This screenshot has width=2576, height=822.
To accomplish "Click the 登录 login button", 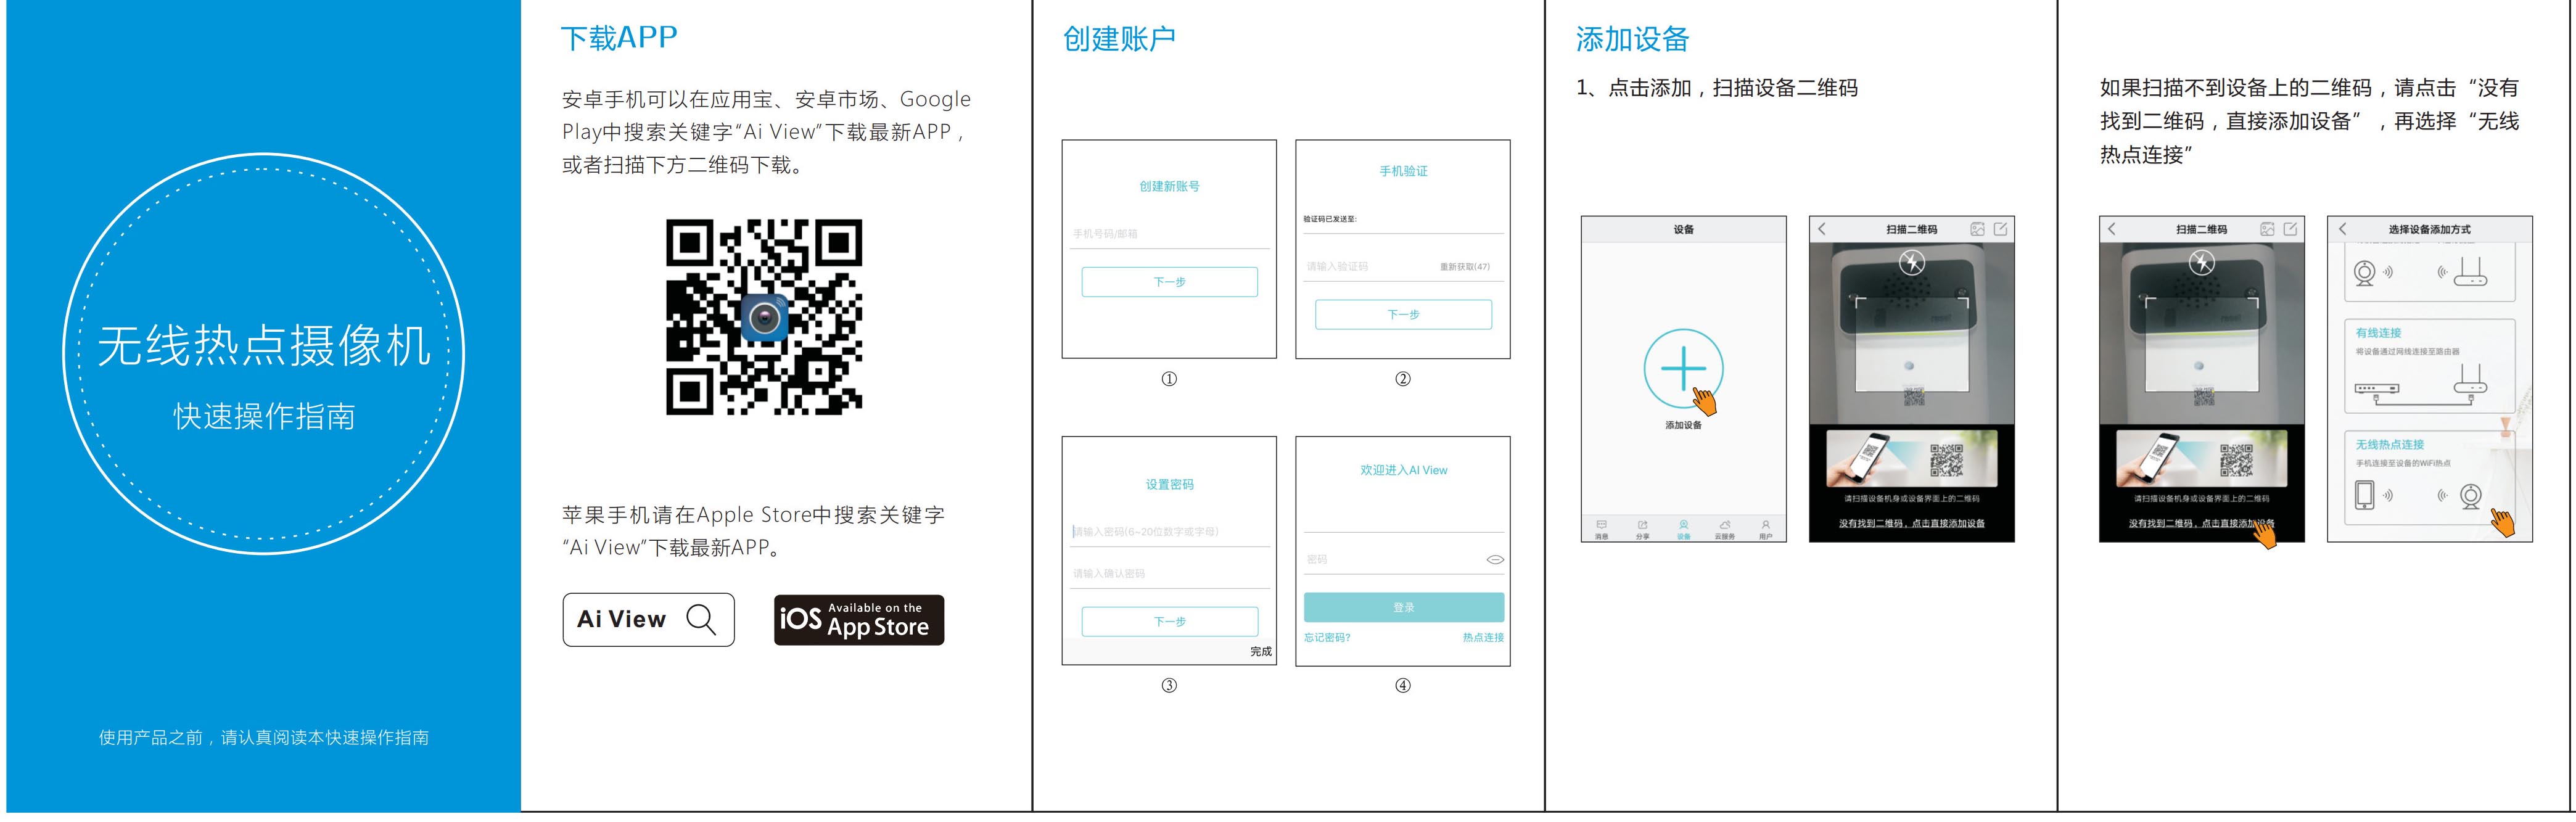I will [1403, 607].
